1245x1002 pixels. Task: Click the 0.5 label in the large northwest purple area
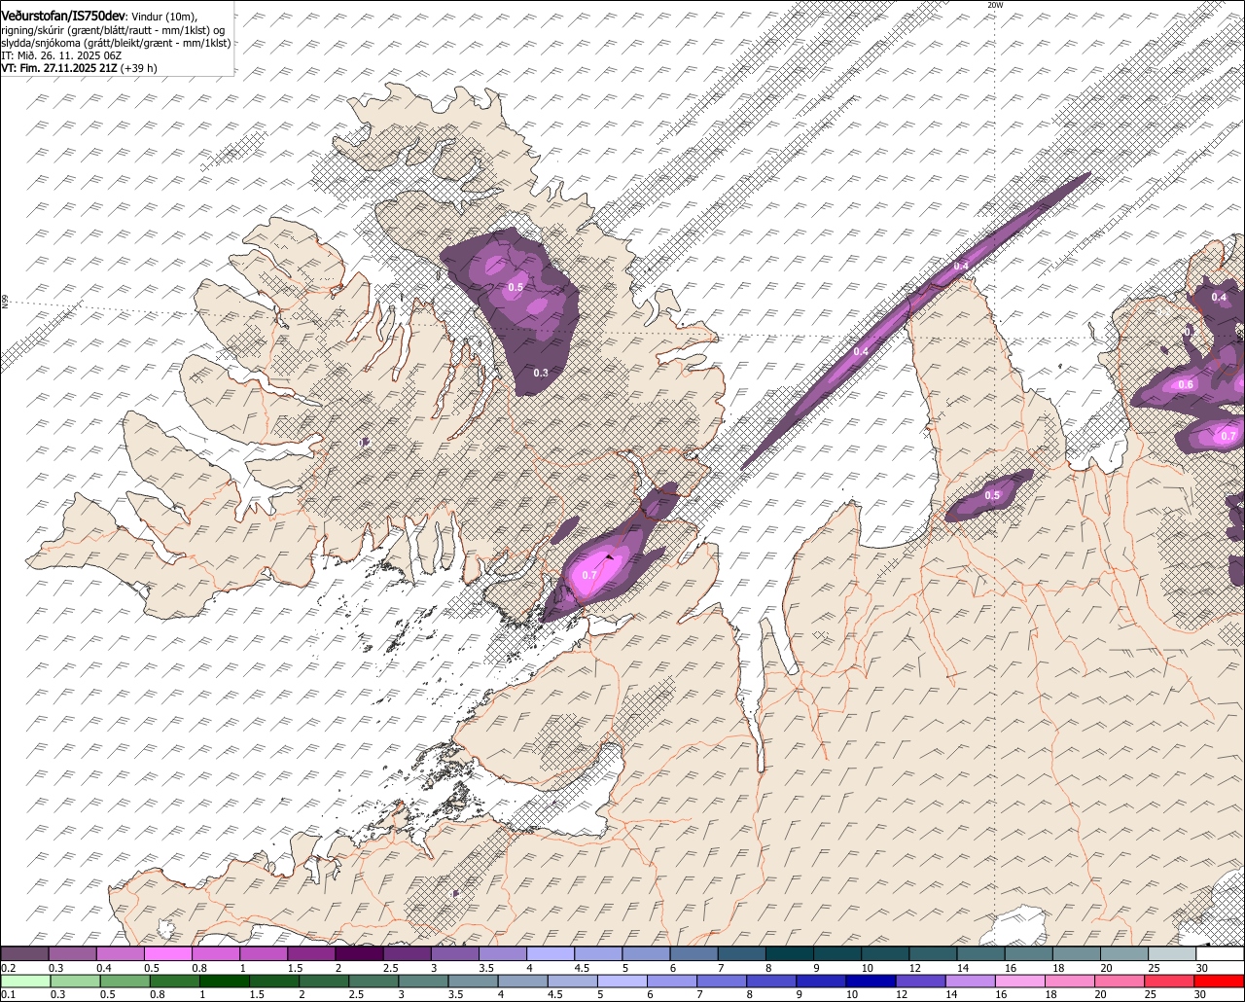pos(516,287)
